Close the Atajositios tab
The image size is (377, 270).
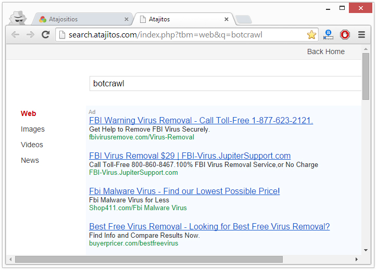tap(127, 19)
